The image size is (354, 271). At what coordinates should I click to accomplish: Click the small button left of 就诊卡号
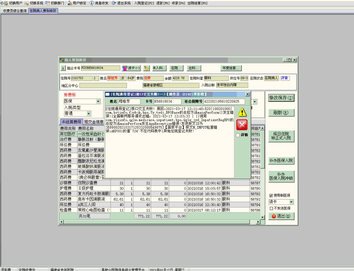coord(63,68)
